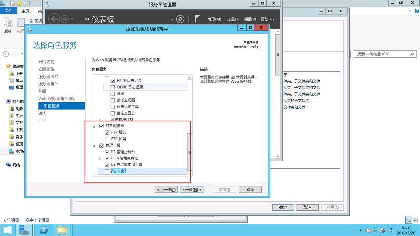Open the Windows Start button
This screenshot has height=236, width=420.
[7, 230]
